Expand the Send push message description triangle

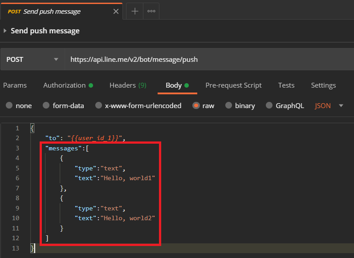point(5,31)
